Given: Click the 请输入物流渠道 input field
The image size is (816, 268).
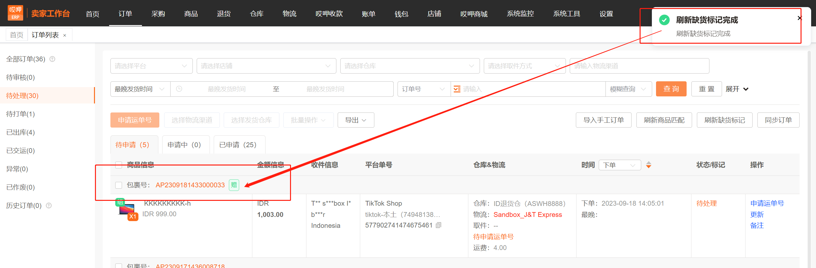Looking at the screenshot, I should [x=639, y=66].
